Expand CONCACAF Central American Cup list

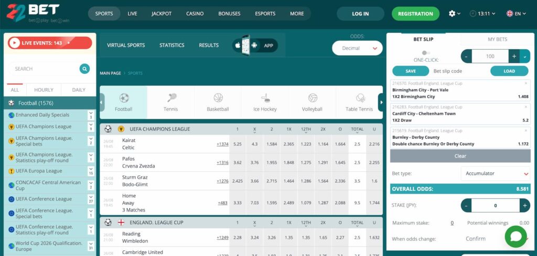(x=91, y=185)
